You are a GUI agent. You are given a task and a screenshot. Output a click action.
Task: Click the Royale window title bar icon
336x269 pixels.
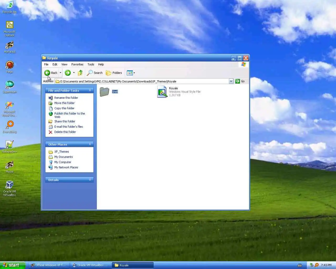[44, 58]
